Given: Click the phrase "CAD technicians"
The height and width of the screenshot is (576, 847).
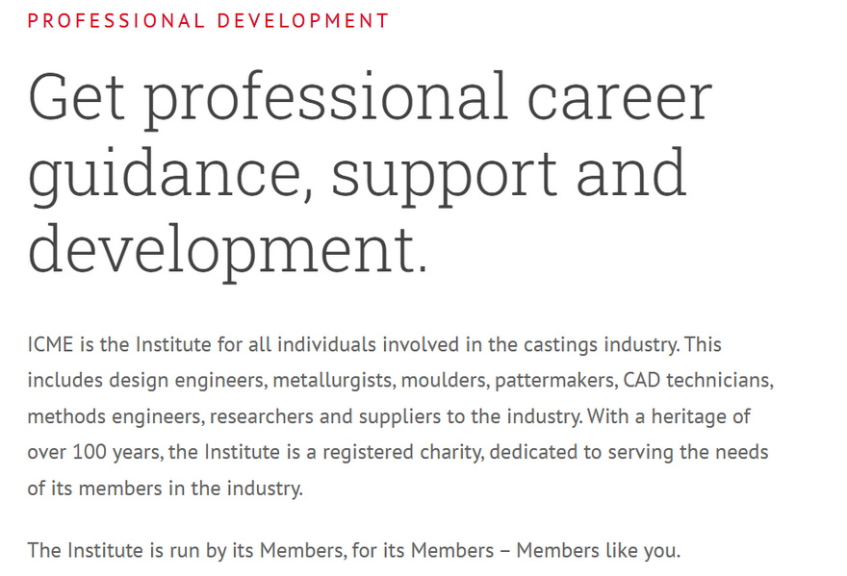Looking at the screenshot, I should 696,380.
